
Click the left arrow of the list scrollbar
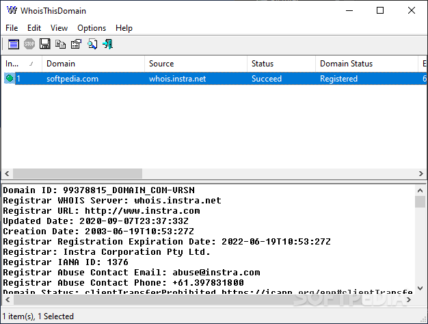point(7,173)
